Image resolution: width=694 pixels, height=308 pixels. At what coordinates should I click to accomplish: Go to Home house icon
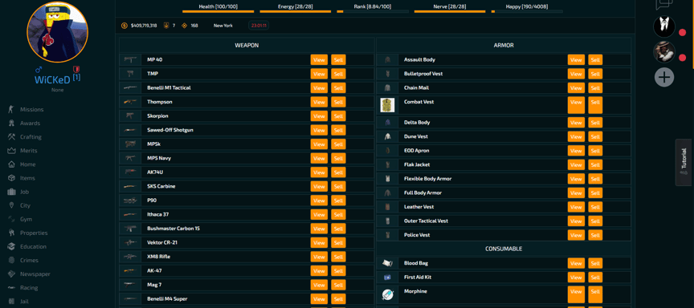click(11, 164)
